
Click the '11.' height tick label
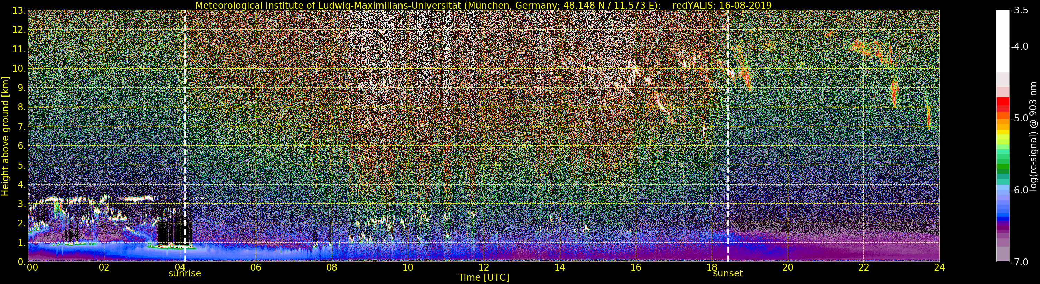pyautogui.click(x=19, y=50)
